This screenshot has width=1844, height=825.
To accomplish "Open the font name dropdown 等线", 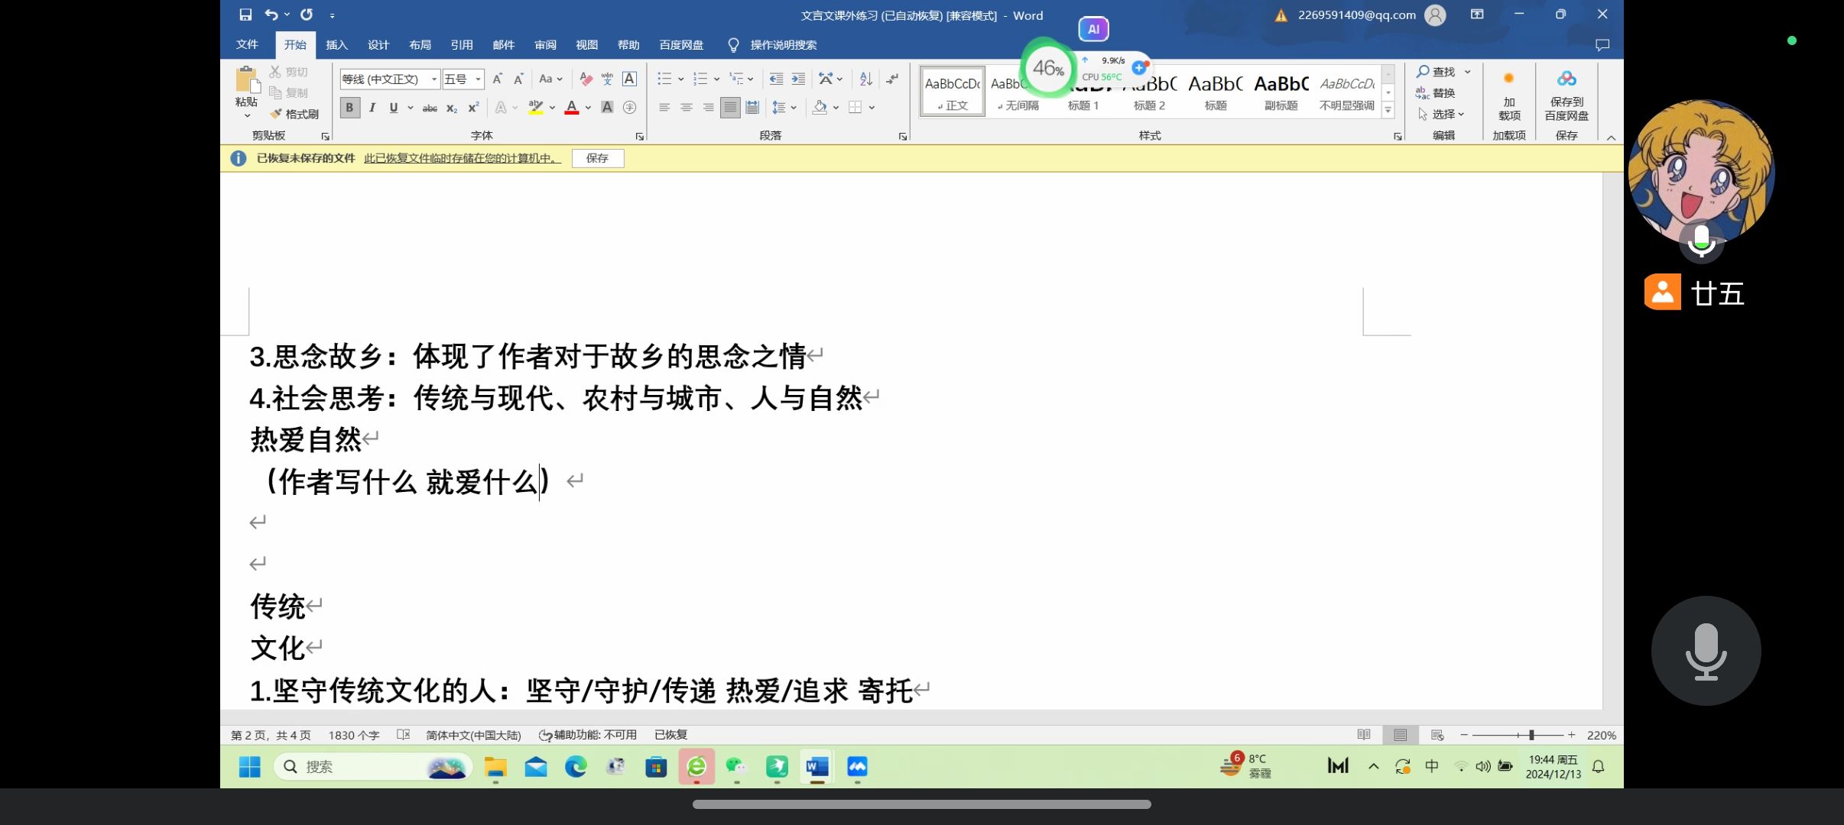I will pyautogui.click(x=434, y=79).
